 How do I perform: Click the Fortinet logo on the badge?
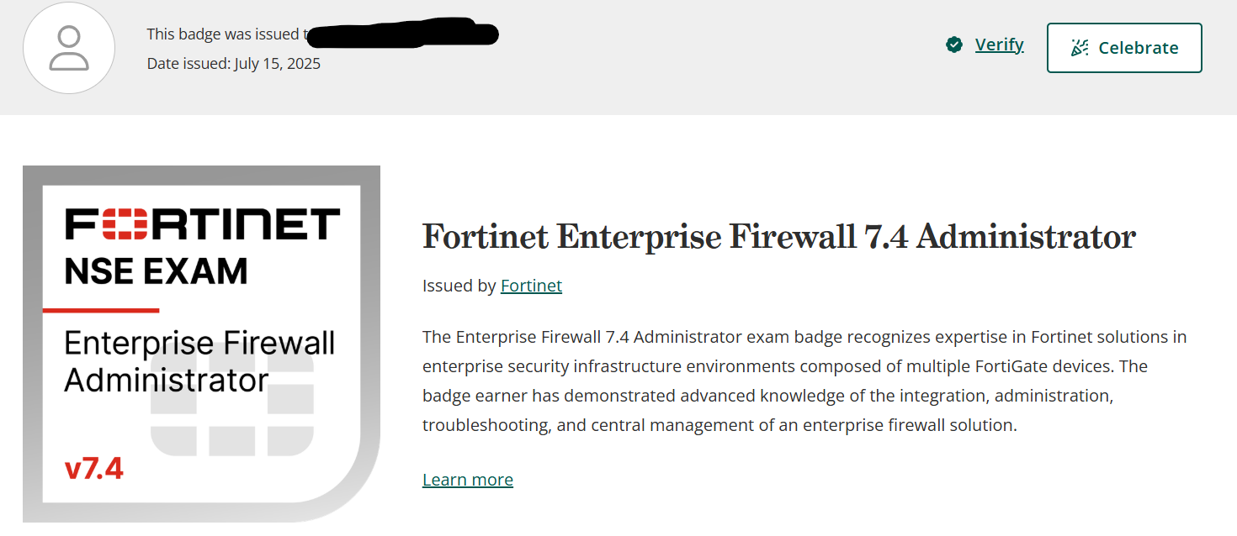point(202,224)
